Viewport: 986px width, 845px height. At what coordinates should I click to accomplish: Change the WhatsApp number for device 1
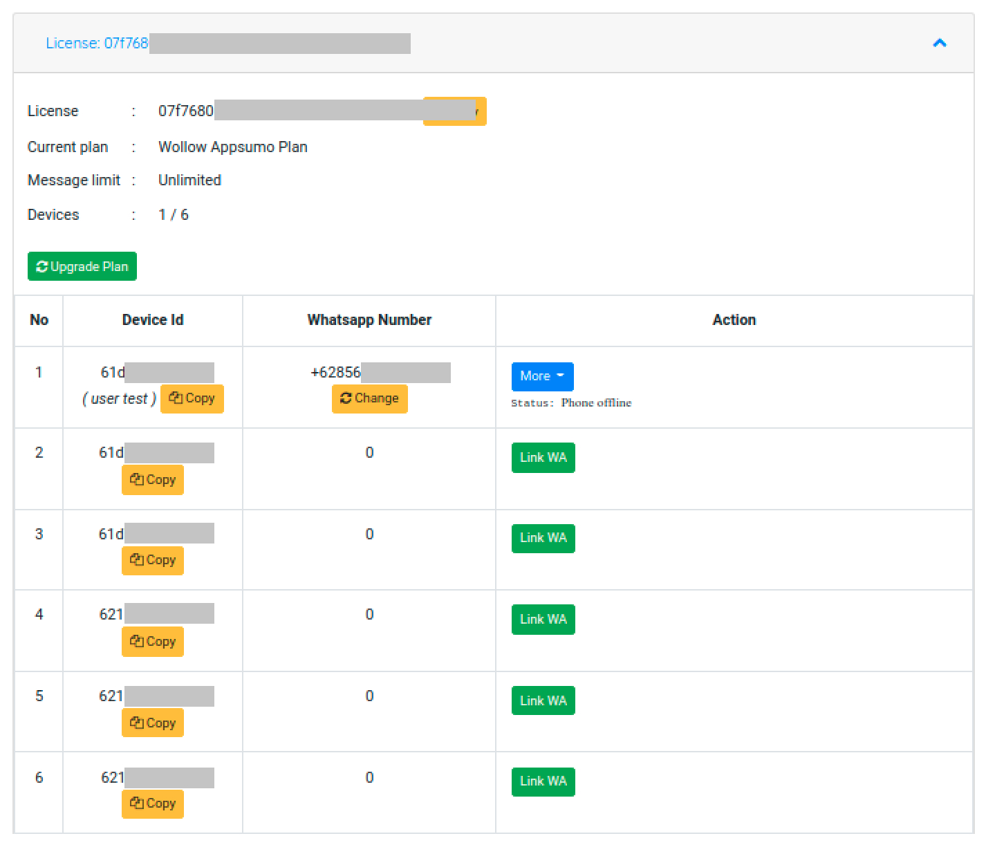click(370, 398)
